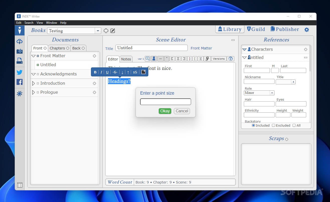Click the Cancel button in dialog

[x=182, y=111]
